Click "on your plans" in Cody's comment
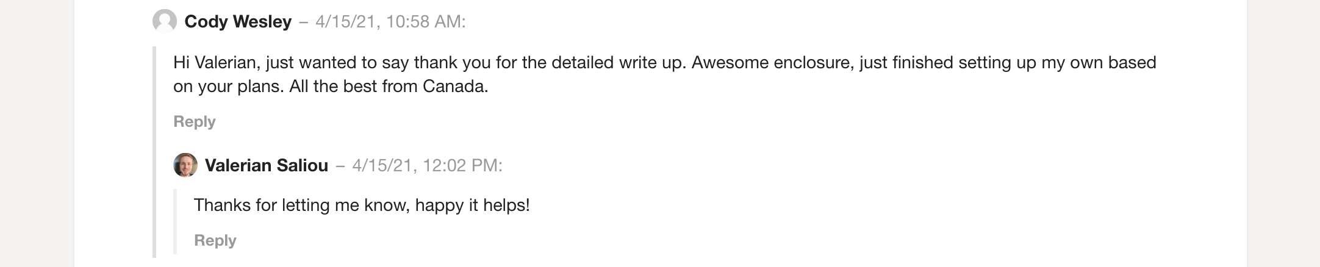This screenshot has height=267, width=1320. pyautogui.click(x=228, y=87)
